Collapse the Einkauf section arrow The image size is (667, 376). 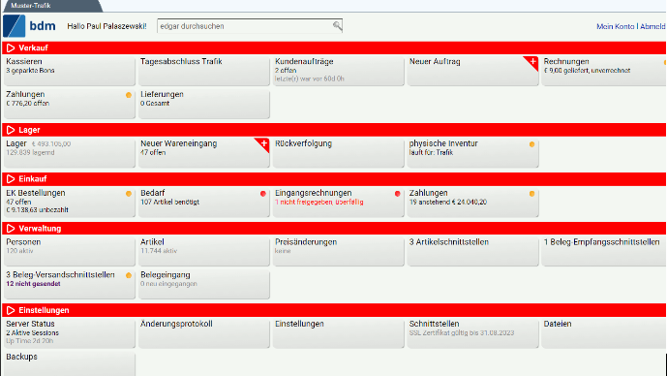pos(11,179)
